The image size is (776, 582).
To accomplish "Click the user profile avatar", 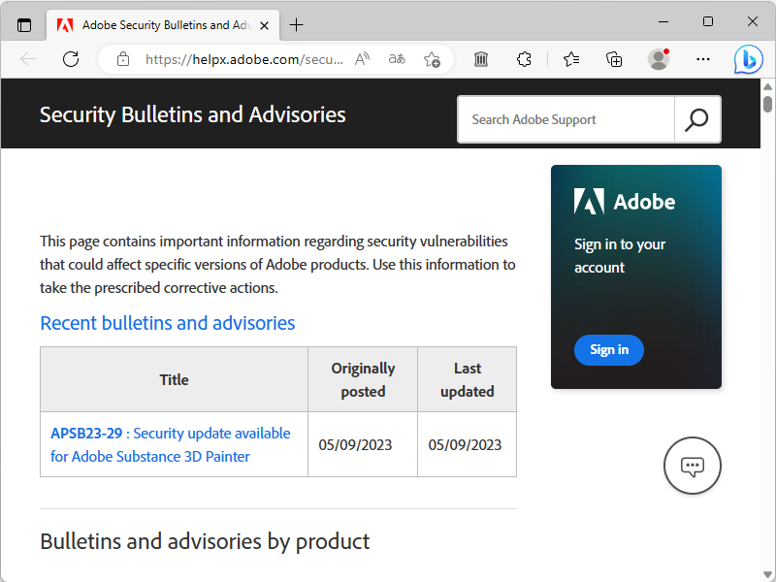I will (659, 59).
